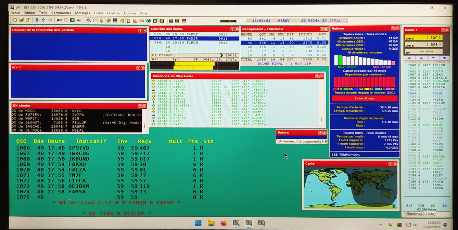Click the help icon on Rythme panel
The height and width of the screenshot is (230, 458).
[x=393, y=29]
